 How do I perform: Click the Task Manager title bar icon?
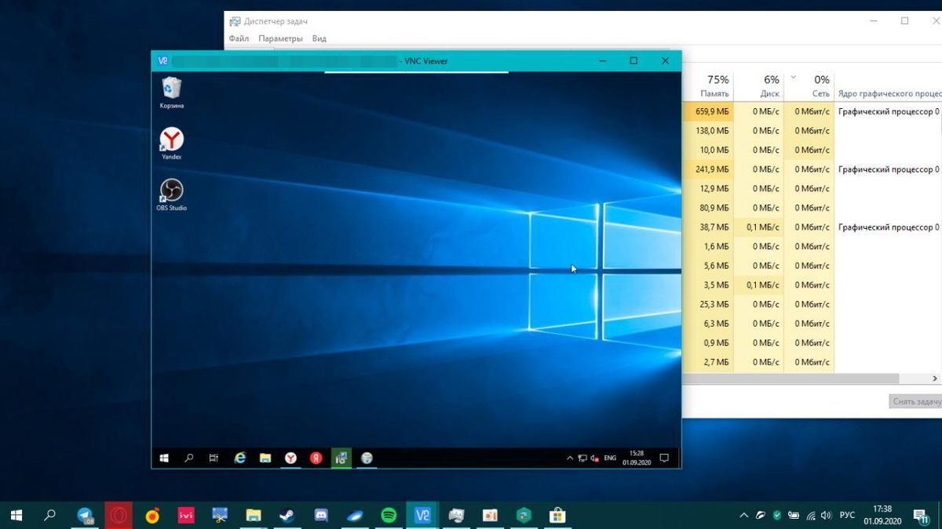[x=234, y=21]
